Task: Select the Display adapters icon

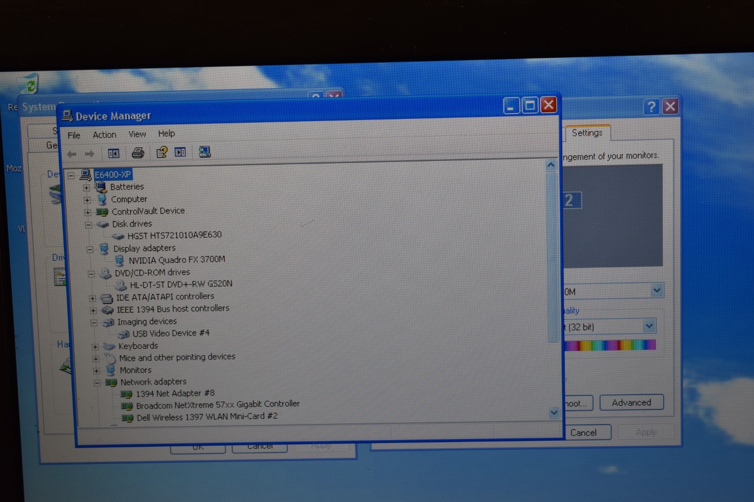Action: tap(104, 249)
